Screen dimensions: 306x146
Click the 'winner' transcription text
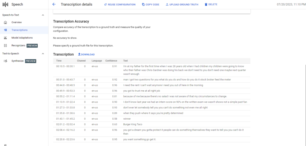pyautogui.click(x=127, y=119)
